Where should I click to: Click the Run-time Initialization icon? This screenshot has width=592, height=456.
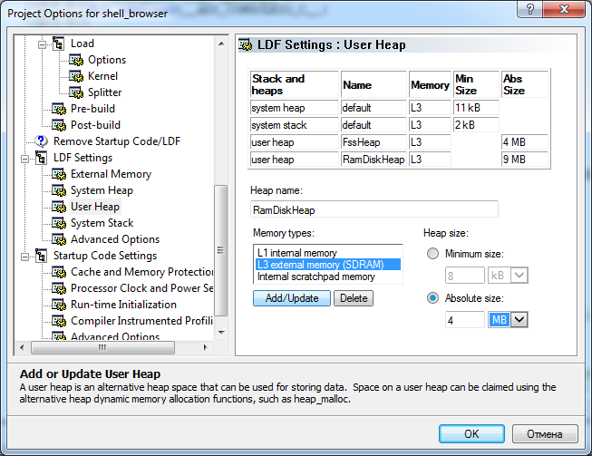click(x=60, y=305)
